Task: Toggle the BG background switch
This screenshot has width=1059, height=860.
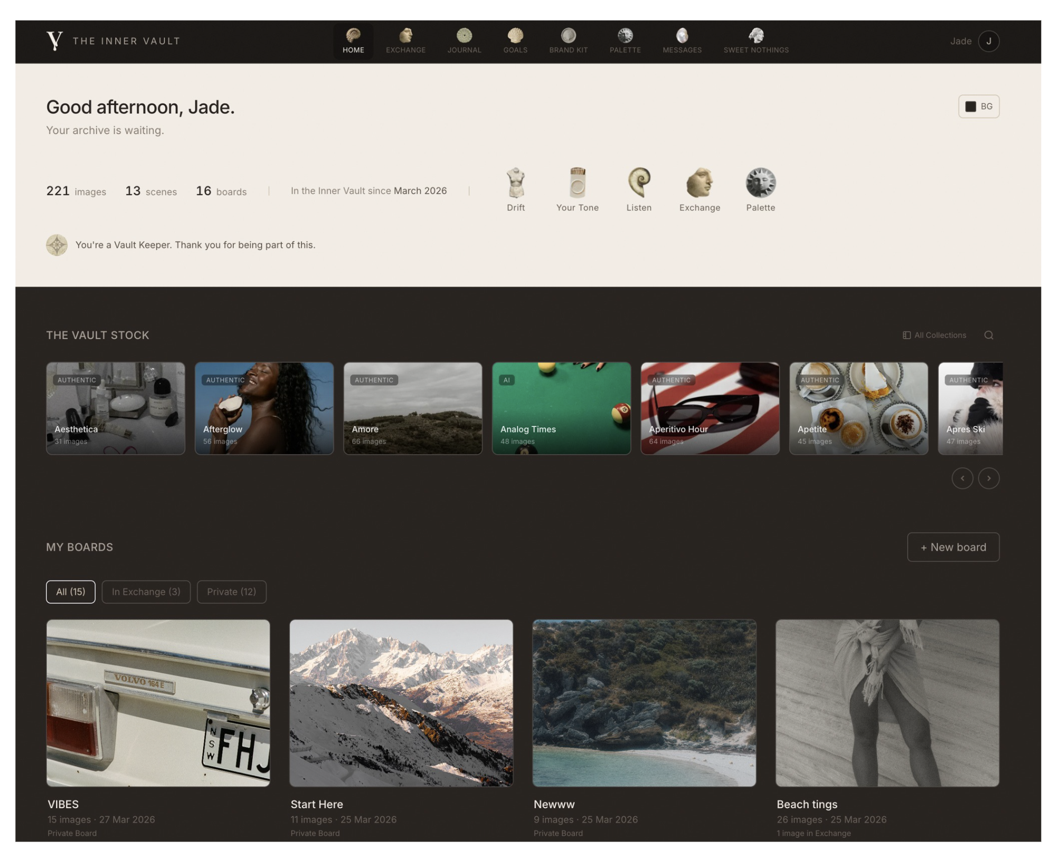Action: pos(978,107)
